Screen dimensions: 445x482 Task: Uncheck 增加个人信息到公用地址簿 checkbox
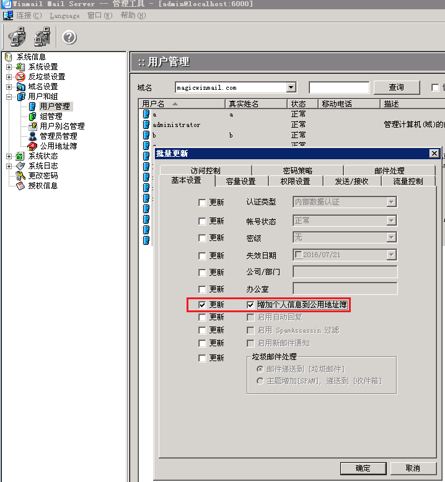tap(250, 305)
